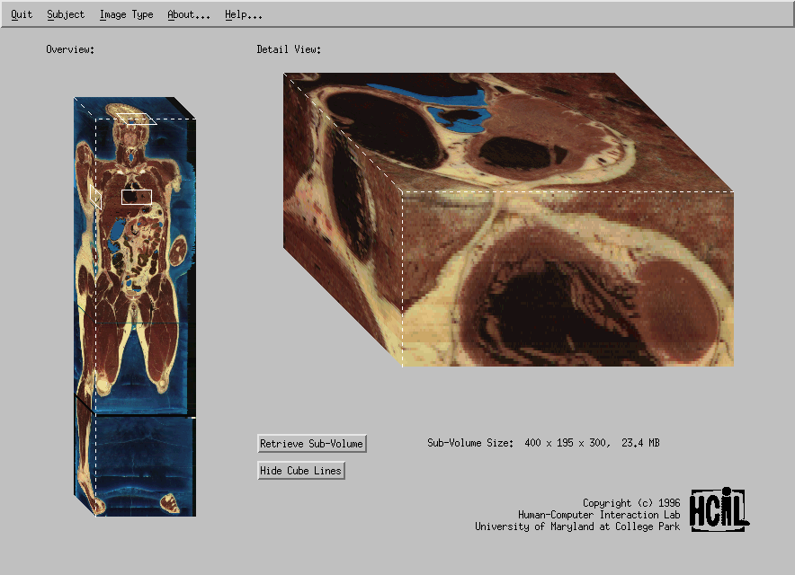Open the Subject menu

[66, 14]
